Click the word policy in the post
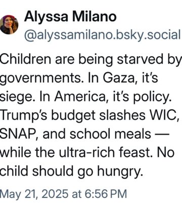The height and width of the screenshot is (205, 182). pyautogui.click(x=151, y=97)
